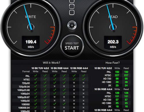Click 10 Bit YUV 2K read value 24

point(126,86)
